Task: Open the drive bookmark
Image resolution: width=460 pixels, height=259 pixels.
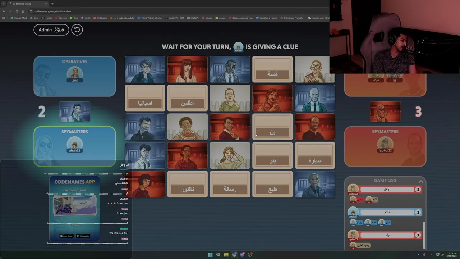Action: point(34,18)
